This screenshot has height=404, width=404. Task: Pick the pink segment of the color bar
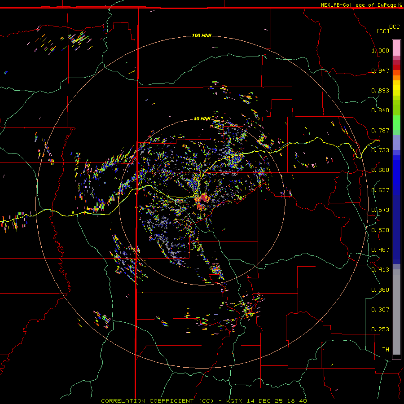click(x=396, y=48)
